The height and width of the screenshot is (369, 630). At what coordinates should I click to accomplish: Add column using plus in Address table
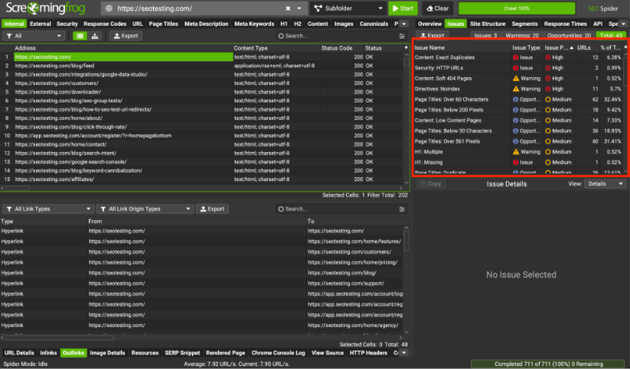pyautogui.click(x=406, y=47)
